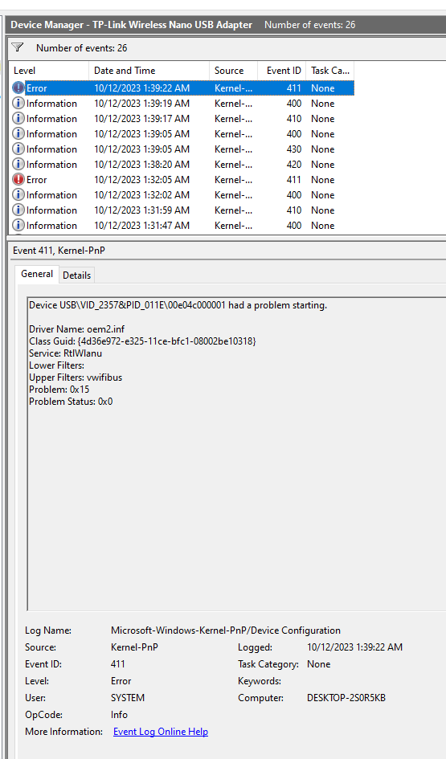
Task: Select the event with ID 430
Action: (183, 149)
